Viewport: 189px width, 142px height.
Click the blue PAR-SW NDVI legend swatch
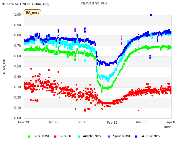coord(136,136)
